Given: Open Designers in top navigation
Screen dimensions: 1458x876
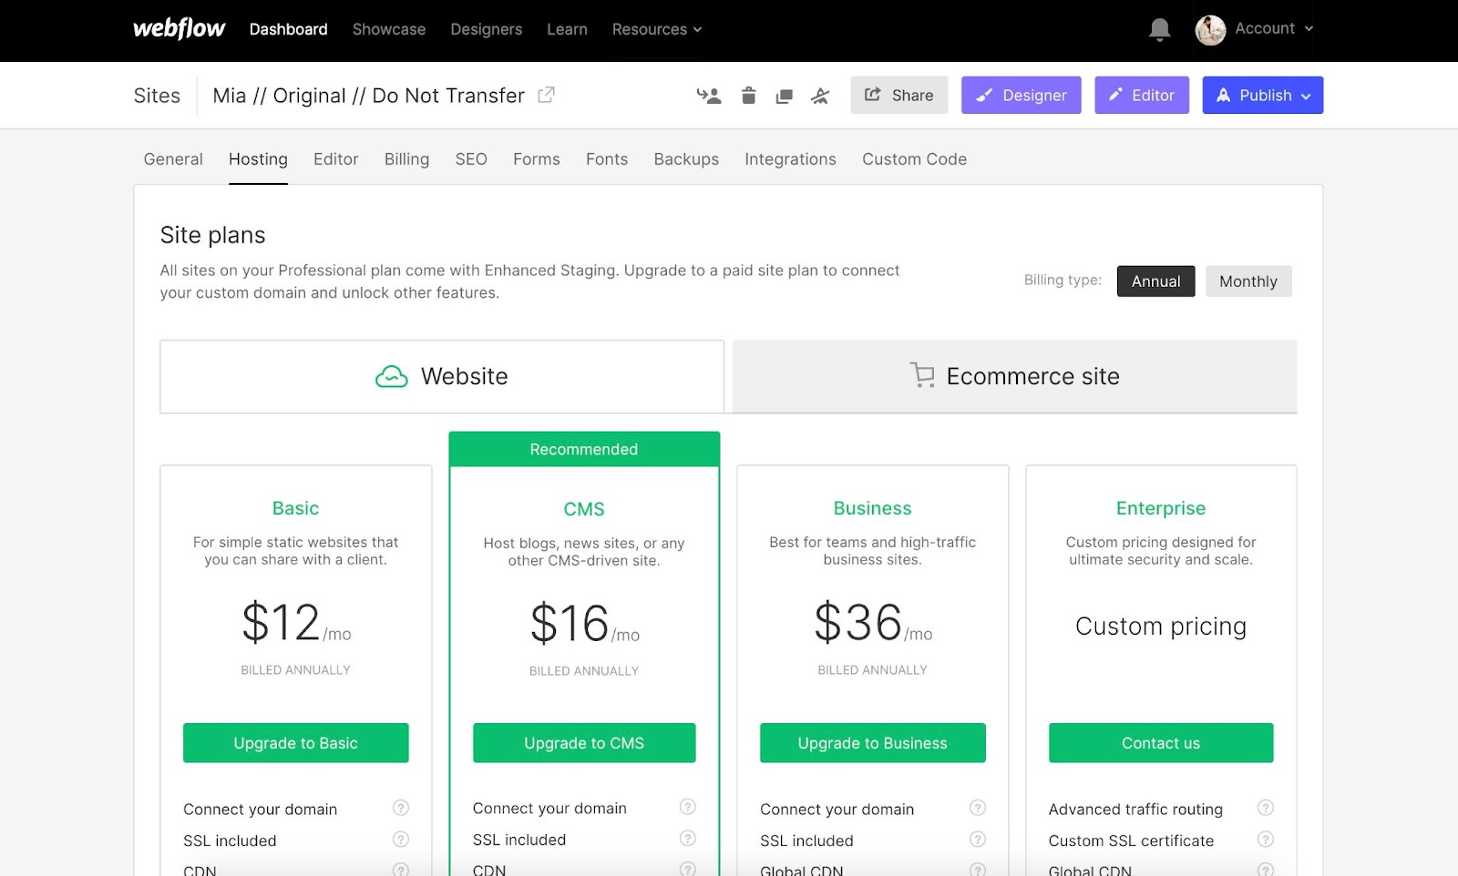Looking at the screenshot, I should tap(487, 29).
